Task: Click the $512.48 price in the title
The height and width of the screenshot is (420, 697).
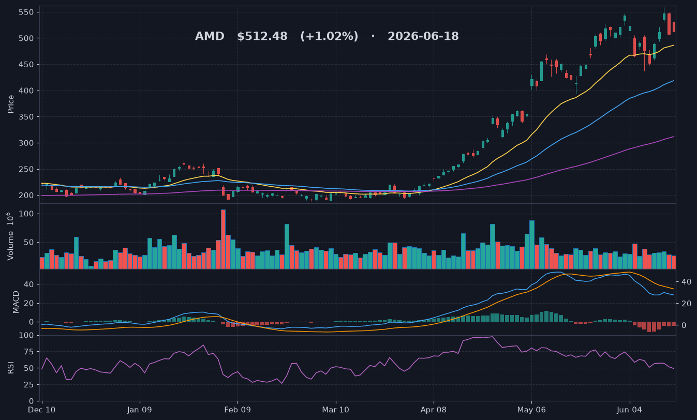Action: (x=262, y=37)
